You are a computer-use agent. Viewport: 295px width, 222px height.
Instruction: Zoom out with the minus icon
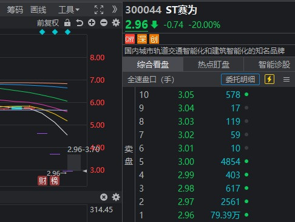point(104,23)
